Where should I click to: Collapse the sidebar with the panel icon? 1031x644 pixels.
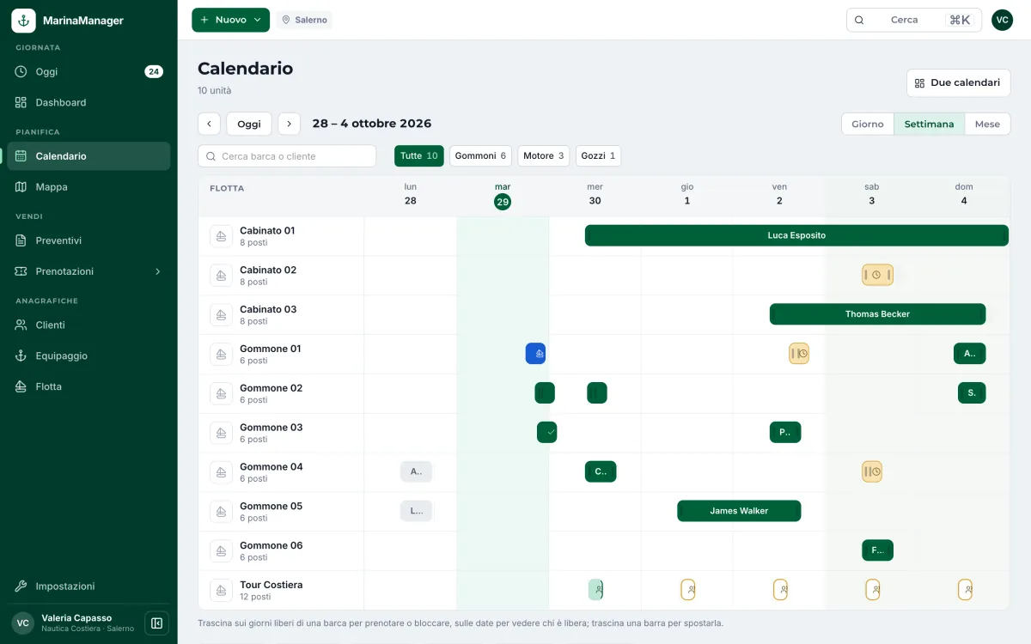pos(156,623)
